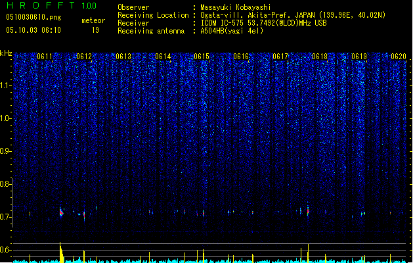This screenshot has width=413, height=263.
Task: Click the 0616 time marker
Action: click(241, 57)
